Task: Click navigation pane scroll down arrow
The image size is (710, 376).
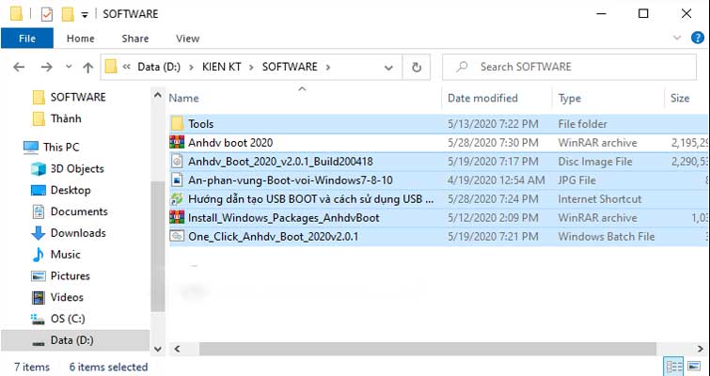Action: pyautogui.click(x=158, y=349)
